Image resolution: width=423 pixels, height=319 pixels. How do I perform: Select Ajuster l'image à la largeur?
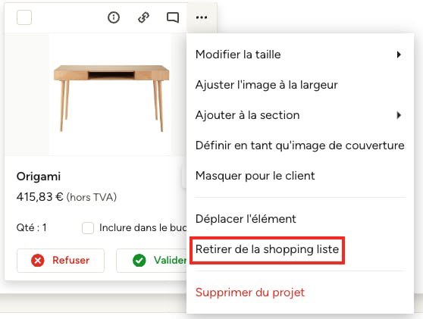(x=300, y=85)
